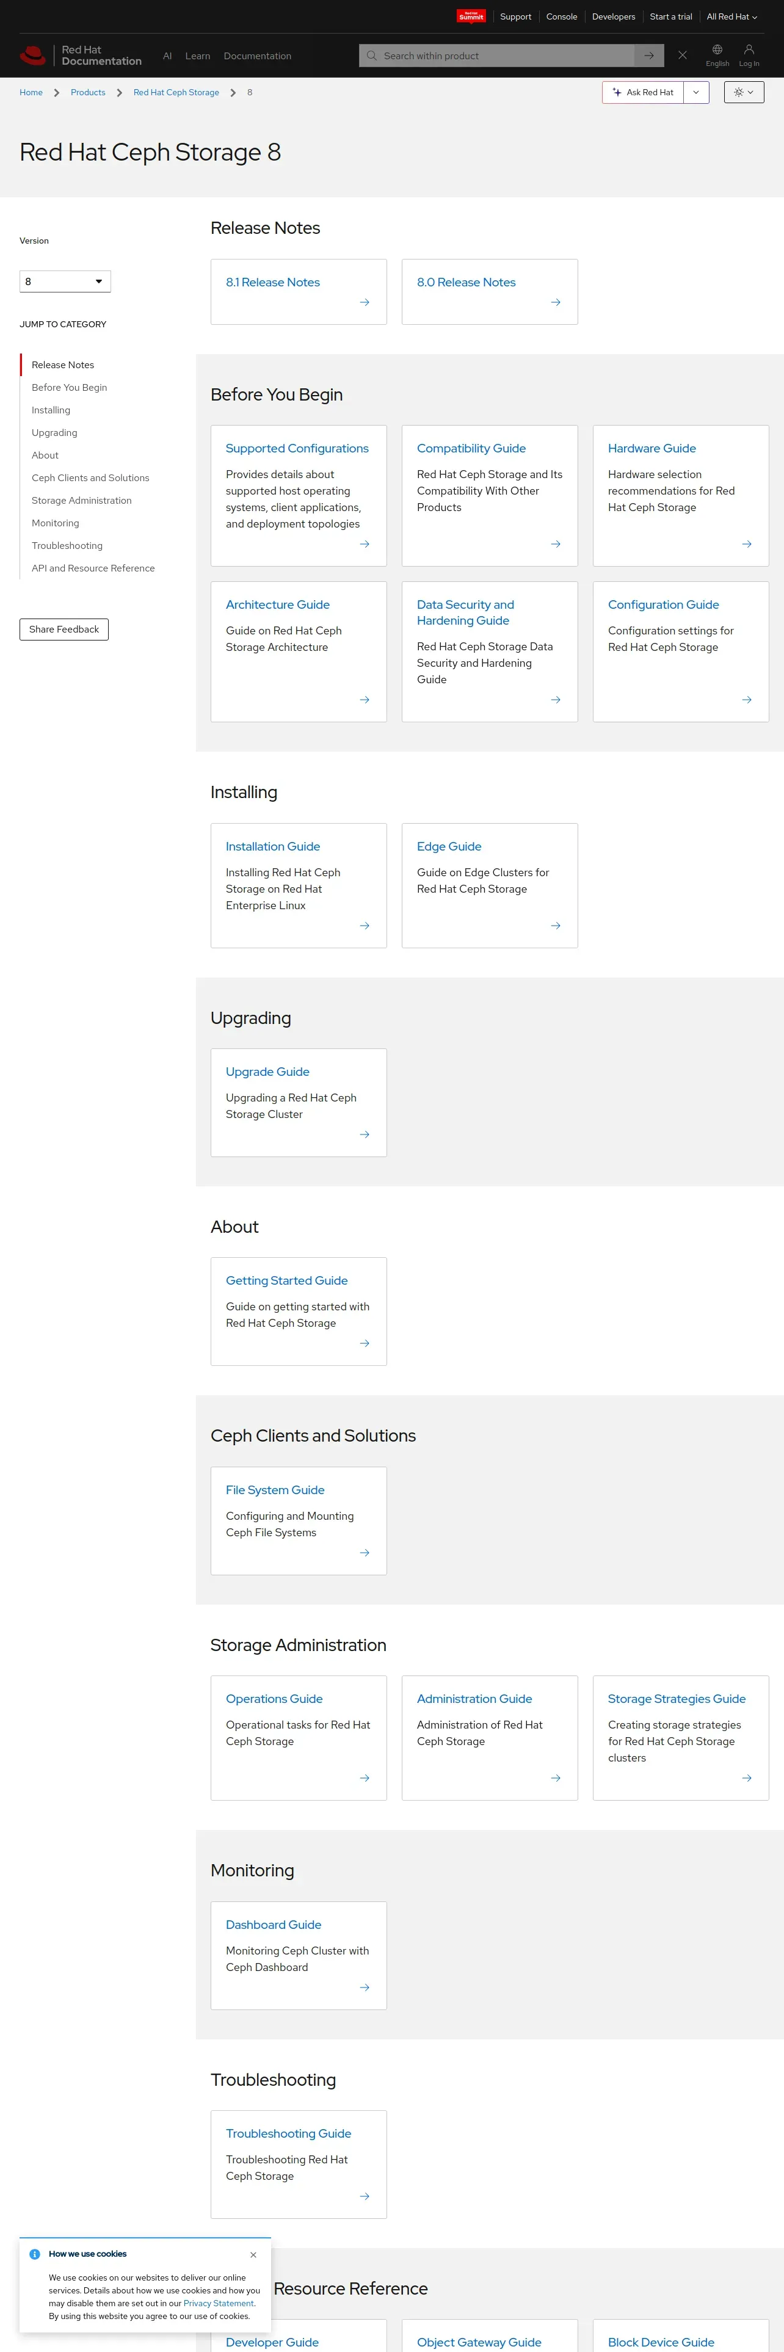This screenshot has height=2352, width=784.
Task: Open the Supported Configurations title link
Action: click(x=297, y=448)
